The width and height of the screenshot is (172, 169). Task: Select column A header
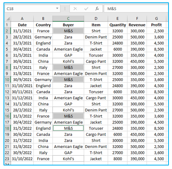22,19
